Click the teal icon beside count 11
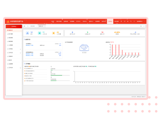159x115 pixels. pyautogui.click(x=39, y=33)
